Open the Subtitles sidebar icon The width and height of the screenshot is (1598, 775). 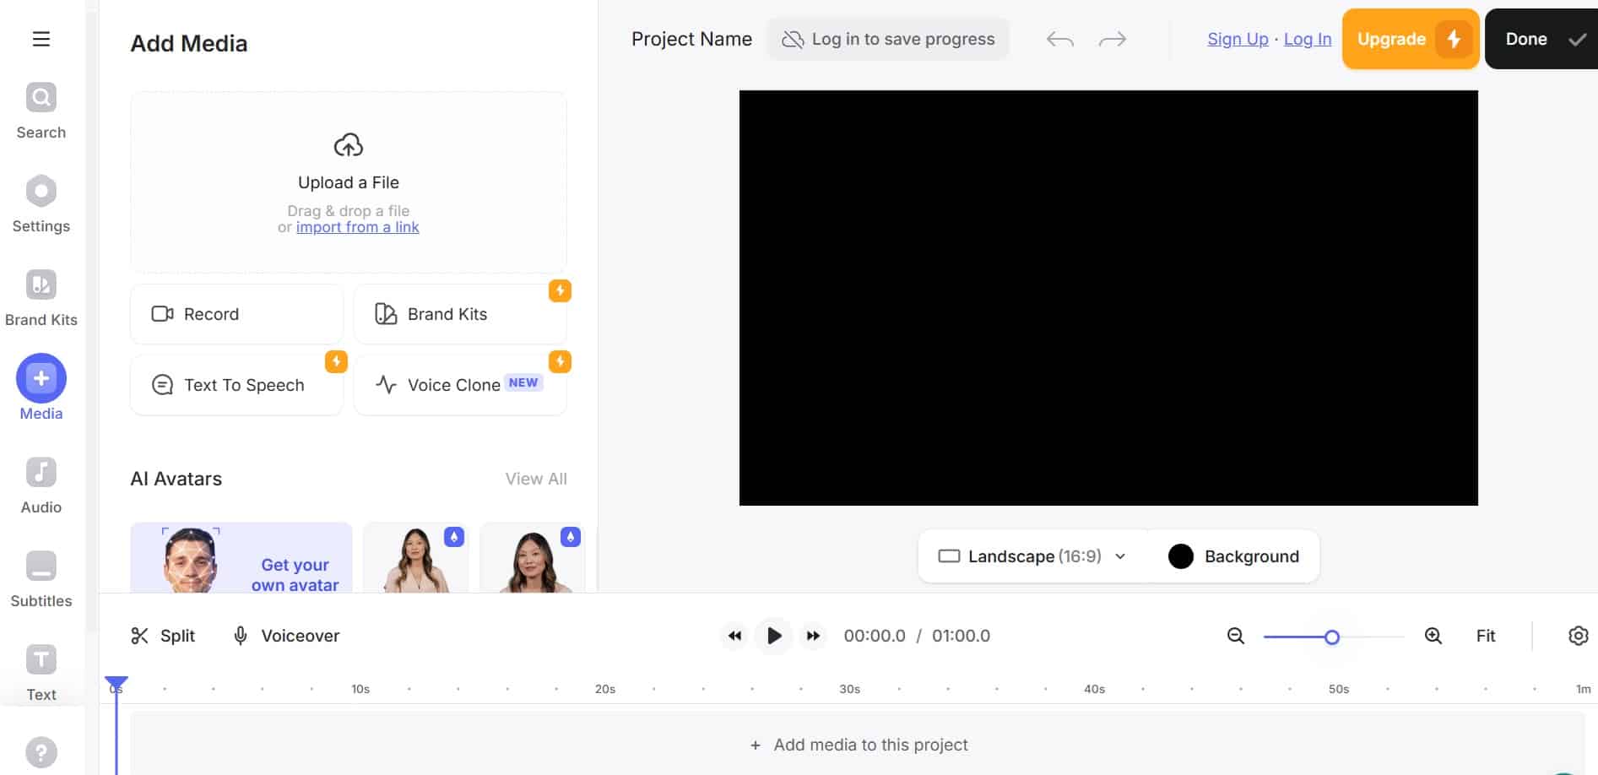pos(41,566)
